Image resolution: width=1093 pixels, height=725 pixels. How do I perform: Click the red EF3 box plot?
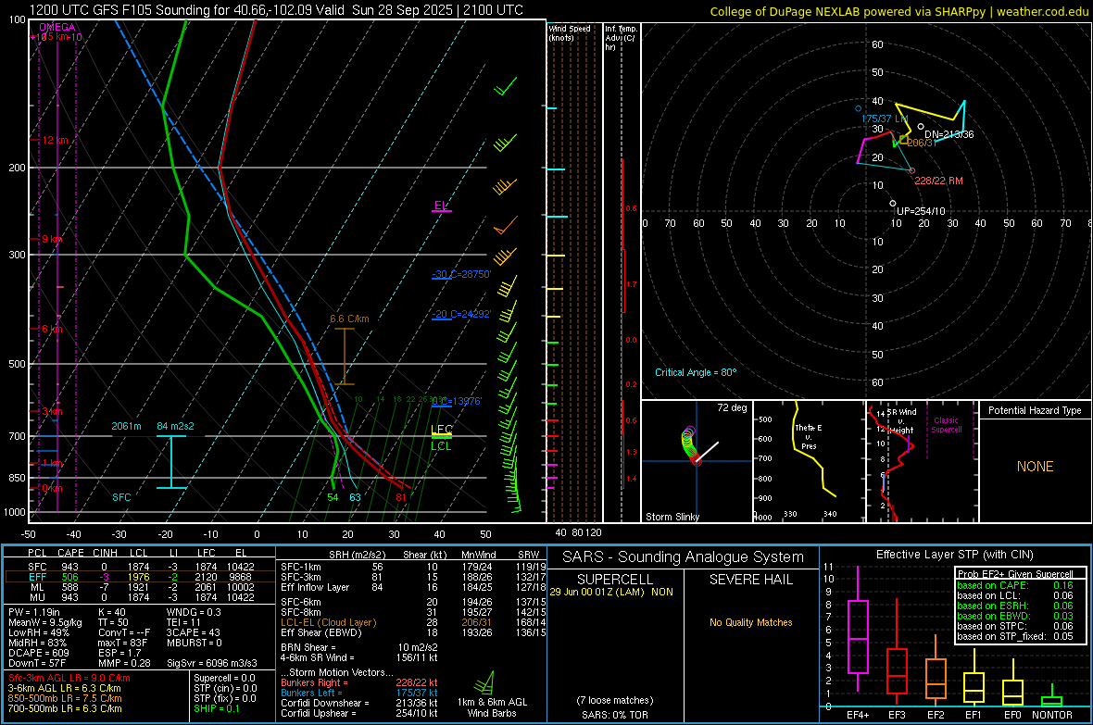point(897,671)
